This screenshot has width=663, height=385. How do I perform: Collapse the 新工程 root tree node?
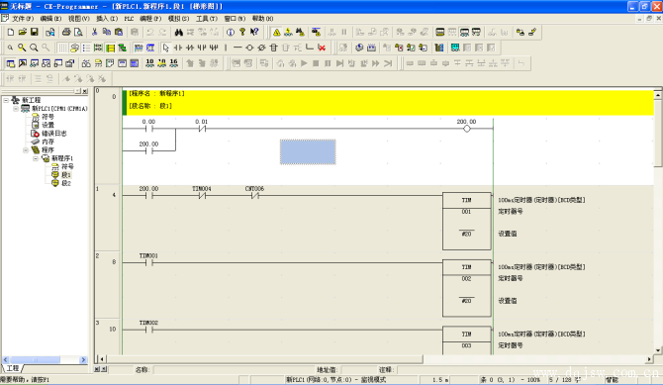click(x=6, y=100)
